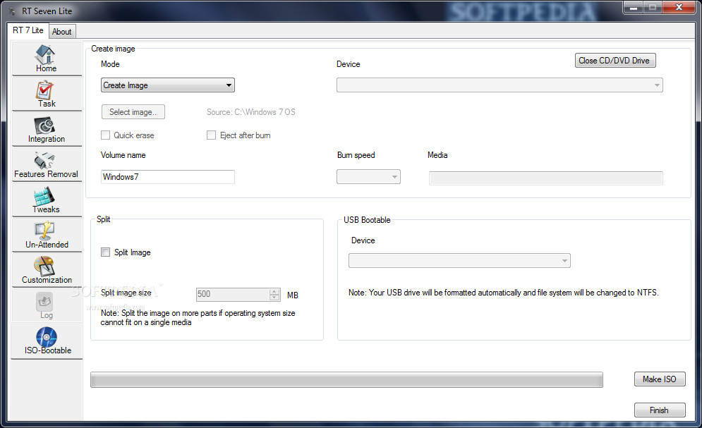Click the Split image size field showing 500

(x=233, y=294)
